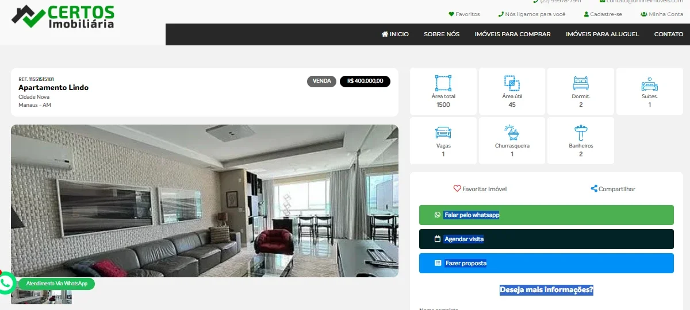Open IMÓVEIS PARA ALUGUEL menu
The height and width of the screenshot is (310, 690).
tap(602, 34)
